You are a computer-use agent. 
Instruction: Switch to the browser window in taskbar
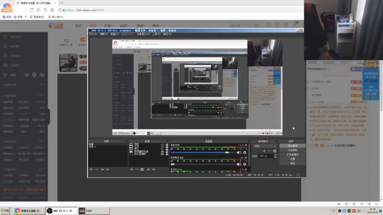pos(29,211)
